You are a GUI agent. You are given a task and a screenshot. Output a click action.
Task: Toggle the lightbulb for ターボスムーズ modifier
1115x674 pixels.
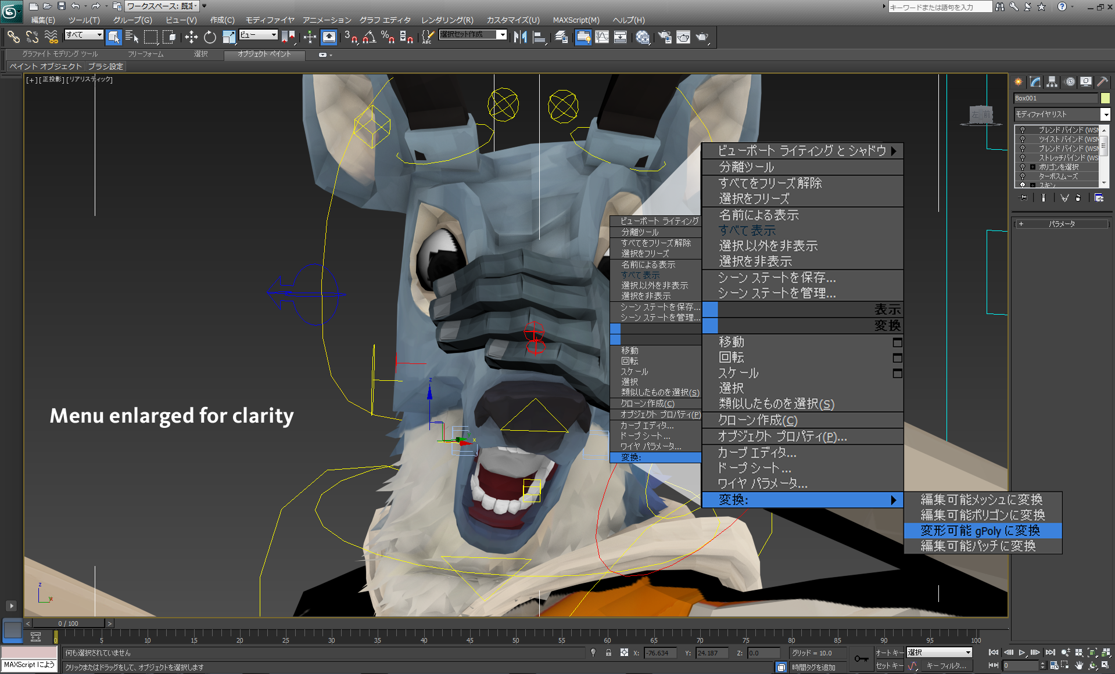pyautogui.click(x=1023, y=176)
